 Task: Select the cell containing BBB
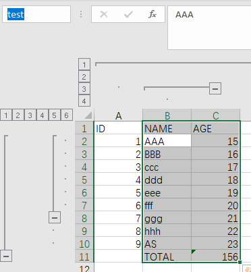tap(167, 154)
